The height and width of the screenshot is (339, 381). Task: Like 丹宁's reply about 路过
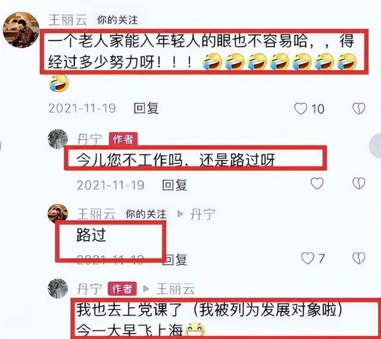[317, 183]
